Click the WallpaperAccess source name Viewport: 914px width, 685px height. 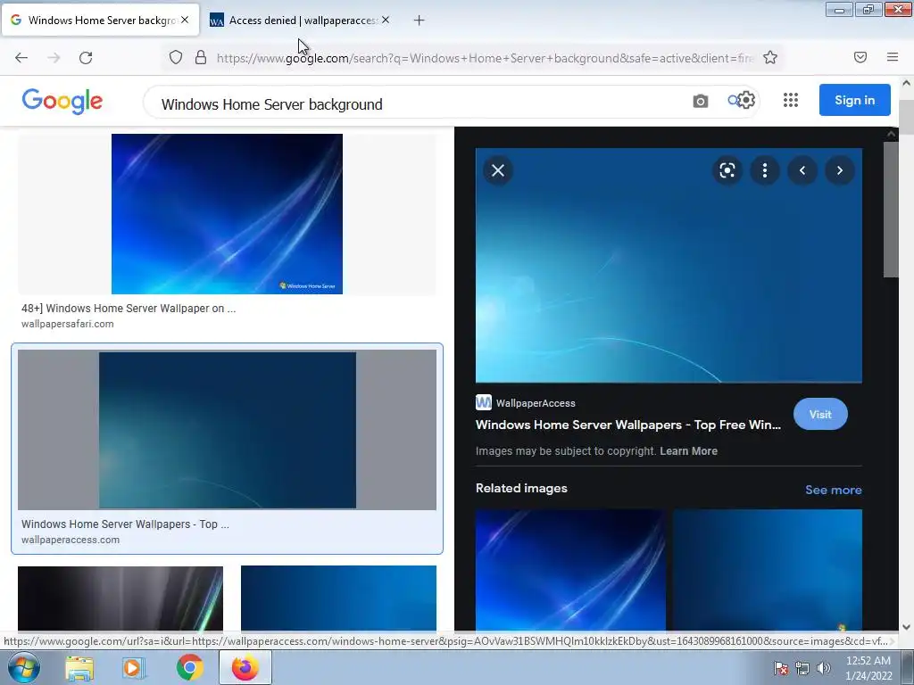pyautogui.click(x=536, y=403)
